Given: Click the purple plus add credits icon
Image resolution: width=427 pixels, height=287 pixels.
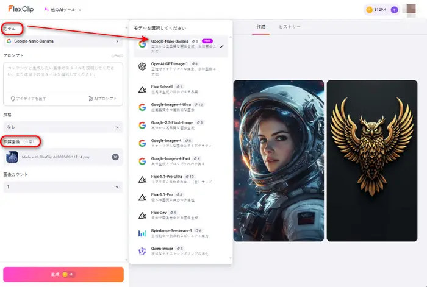Looking at the screenshot, I should pyautogui.click(x=394, y=10).
